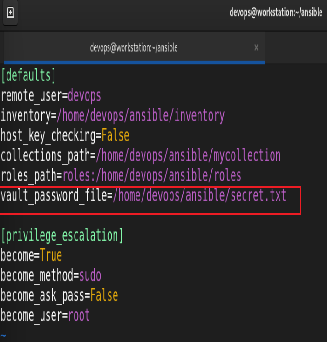Click the [defaults] section header
Viewport: 327px width, 342px height.
(28, 76)
